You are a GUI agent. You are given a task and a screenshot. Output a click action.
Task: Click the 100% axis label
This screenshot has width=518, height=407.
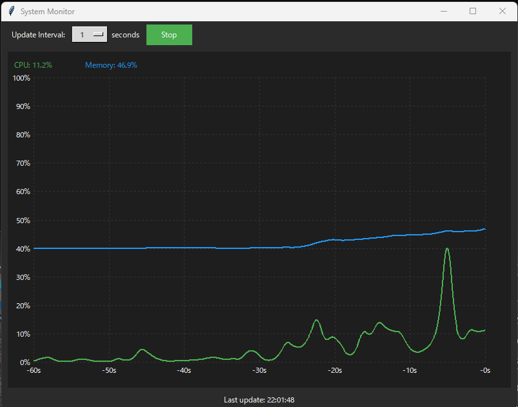click(x=21, y=77)
